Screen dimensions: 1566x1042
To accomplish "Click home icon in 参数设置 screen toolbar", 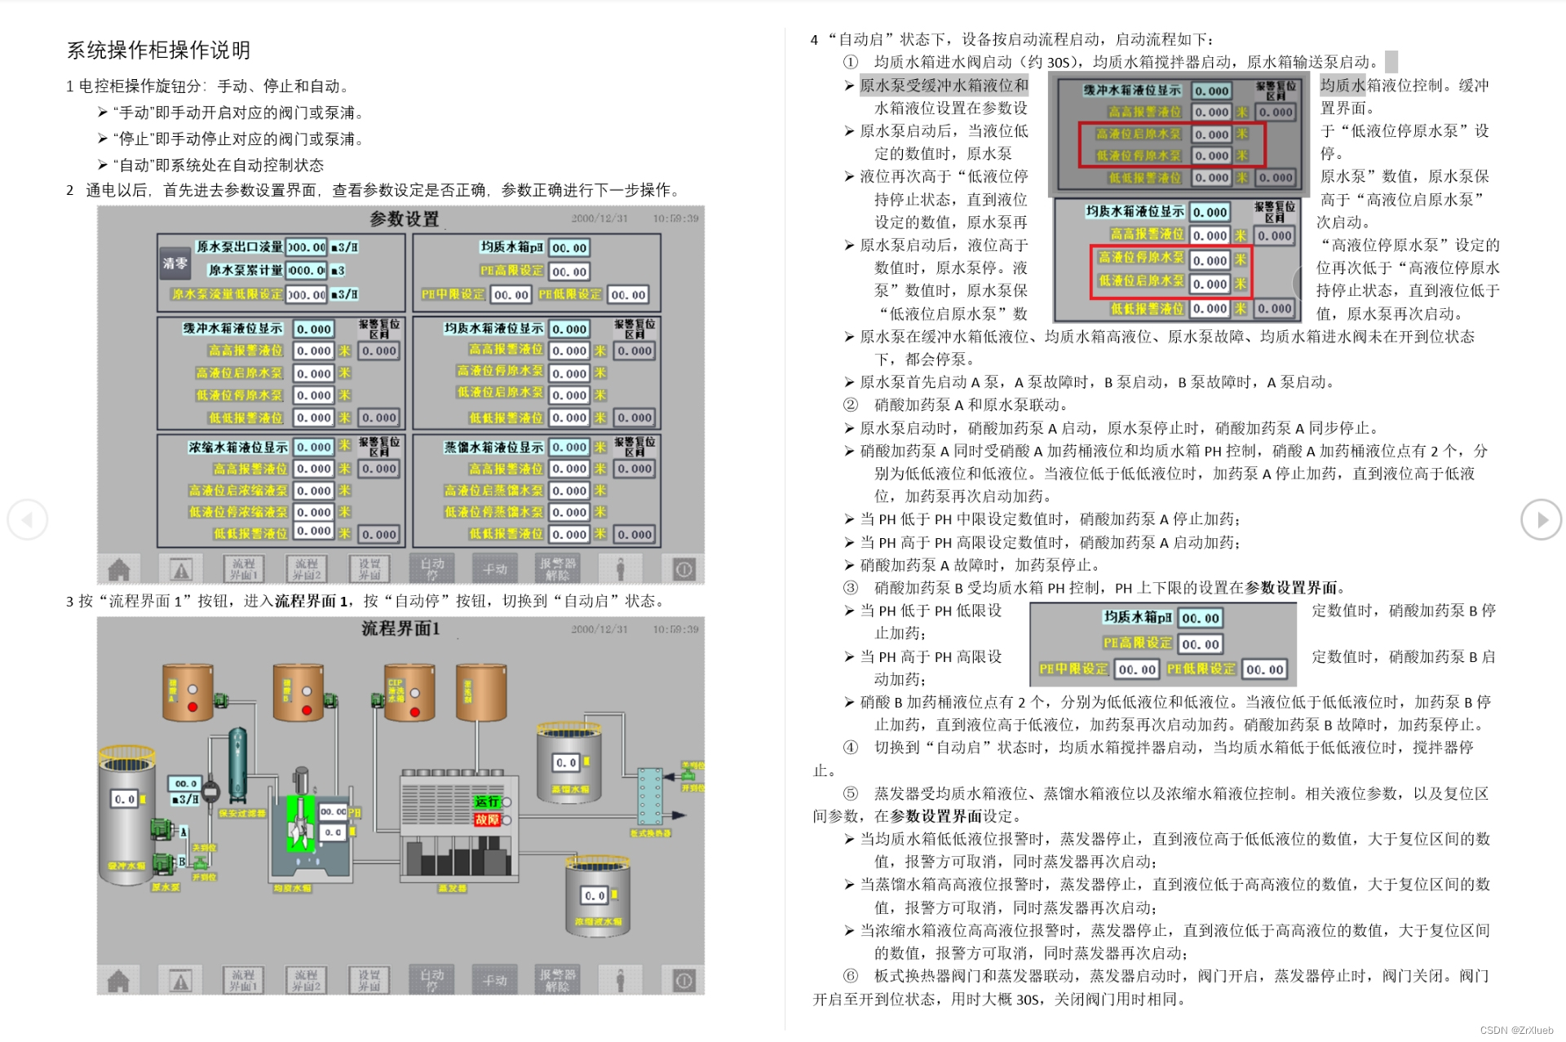I will [119, 569].
